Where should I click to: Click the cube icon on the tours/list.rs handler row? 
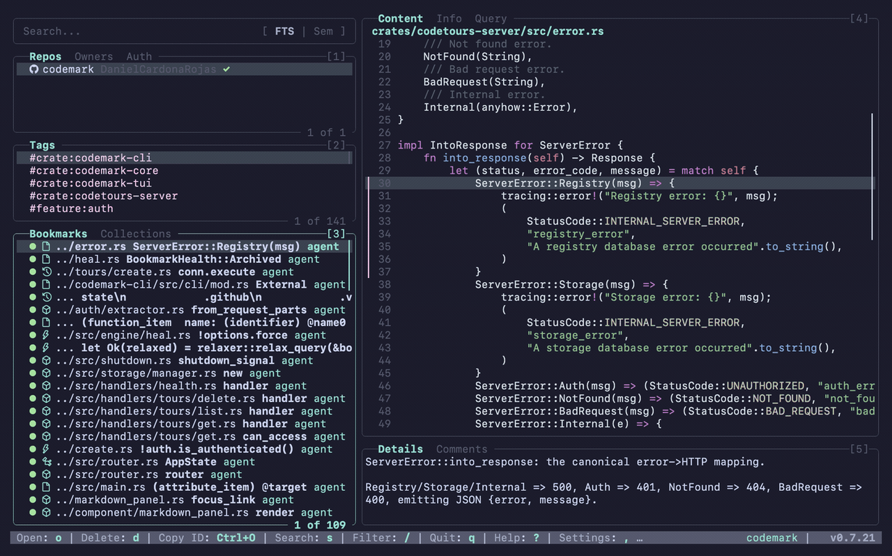46,411
